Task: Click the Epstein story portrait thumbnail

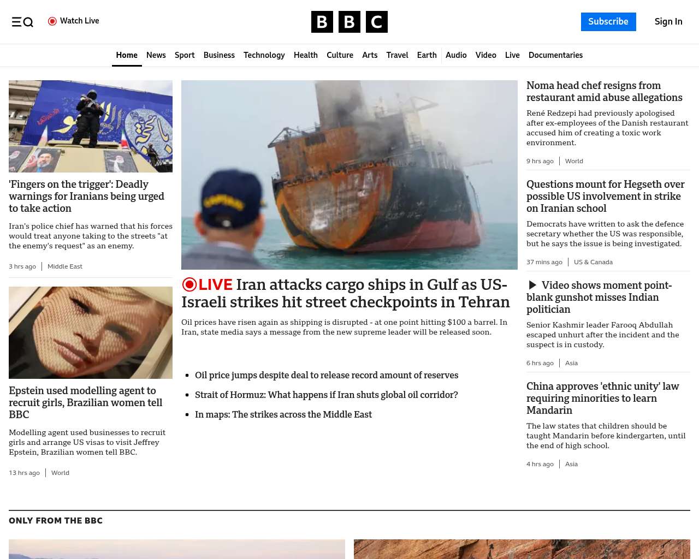Action: pyautogui.click(x=91, y=332)
